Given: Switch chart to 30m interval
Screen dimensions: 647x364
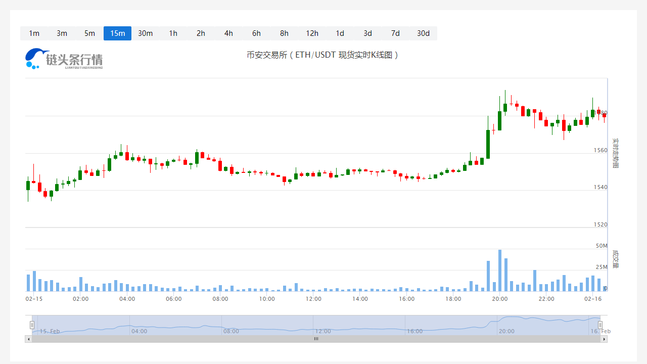Looking at the screenshot, I should click(145, 33).
